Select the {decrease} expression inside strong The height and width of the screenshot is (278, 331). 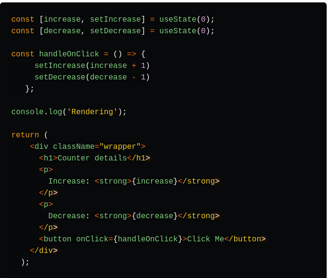(155, 216)
